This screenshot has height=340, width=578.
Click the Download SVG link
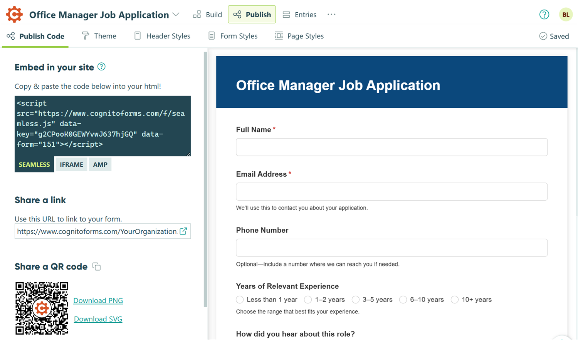click(98, 319)
